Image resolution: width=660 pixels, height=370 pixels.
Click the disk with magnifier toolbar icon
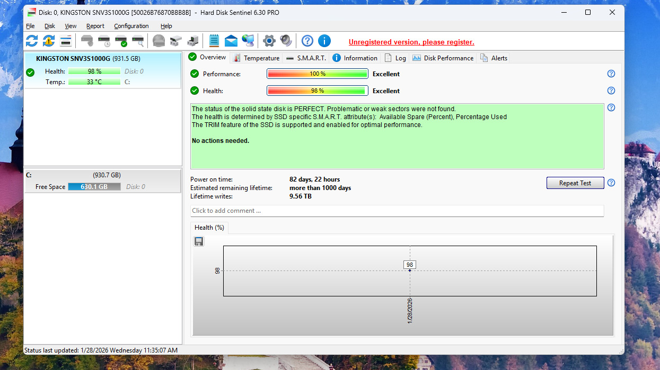coord(138,41)
